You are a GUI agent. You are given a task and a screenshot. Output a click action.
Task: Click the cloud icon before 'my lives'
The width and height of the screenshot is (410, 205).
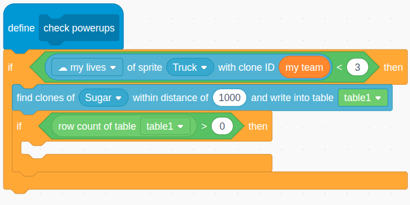(x=63, y=68)
